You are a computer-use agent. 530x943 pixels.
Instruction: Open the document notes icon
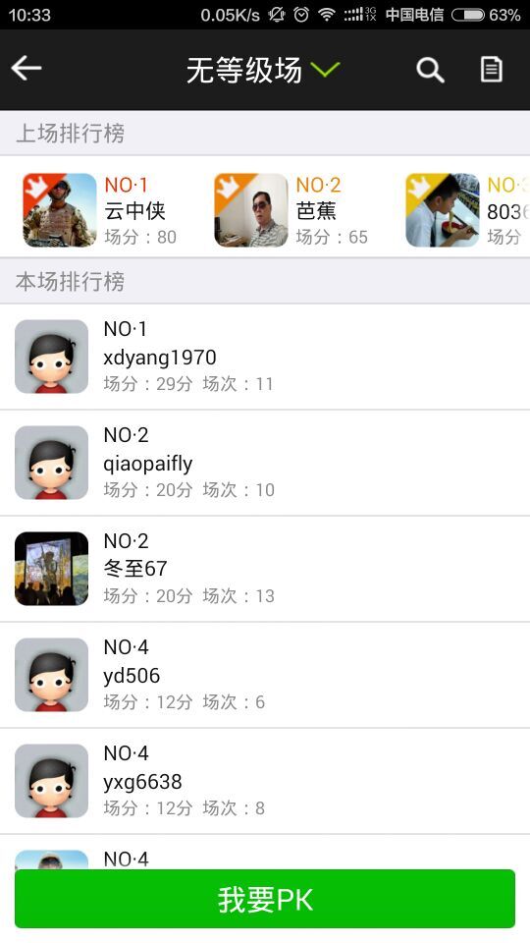pos(491,69)
